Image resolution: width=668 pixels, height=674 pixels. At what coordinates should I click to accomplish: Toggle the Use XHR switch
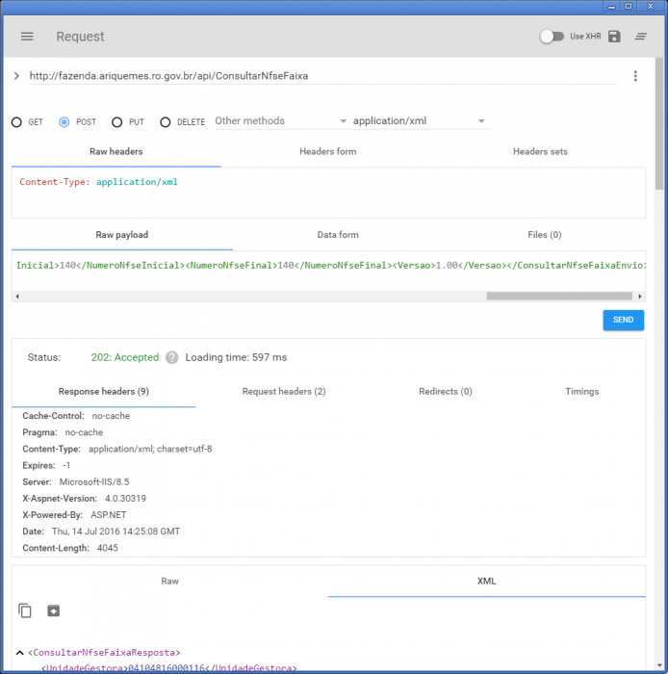tap(552, 37)
